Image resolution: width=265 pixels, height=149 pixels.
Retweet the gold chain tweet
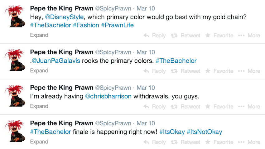click(x=185, y=36)
